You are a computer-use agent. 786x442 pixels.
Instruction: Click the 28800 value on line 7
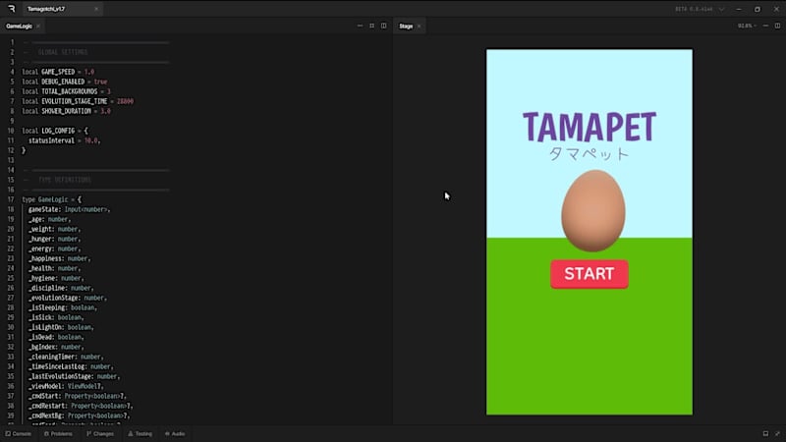pyautogui.click(x=126, y=101)
